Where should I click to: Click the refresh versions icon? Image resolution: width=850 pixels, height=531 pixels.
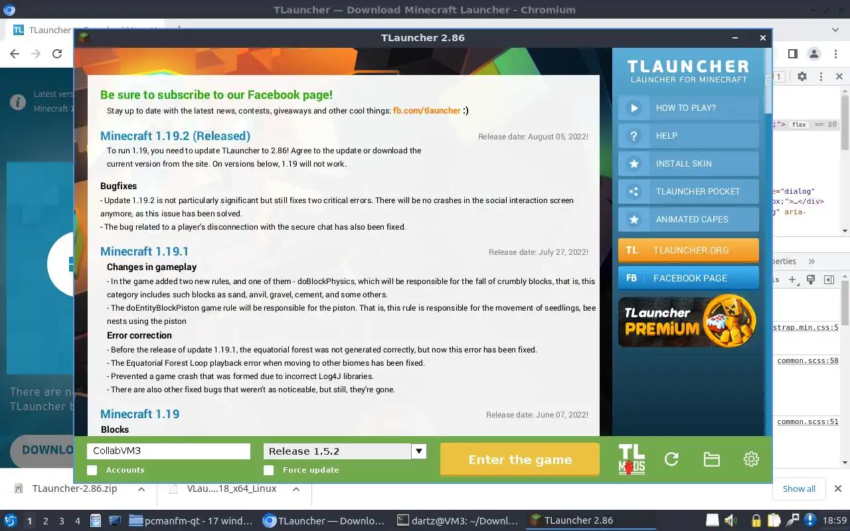click(671, 459)
